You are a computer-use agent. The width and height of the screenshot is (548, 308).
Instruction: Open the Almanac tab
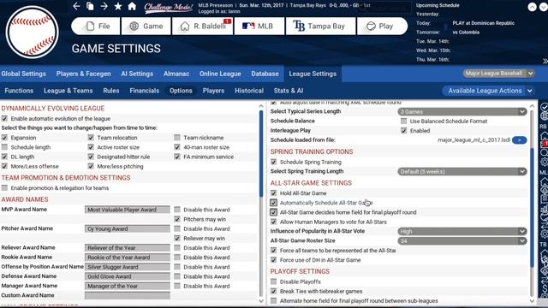176,74
